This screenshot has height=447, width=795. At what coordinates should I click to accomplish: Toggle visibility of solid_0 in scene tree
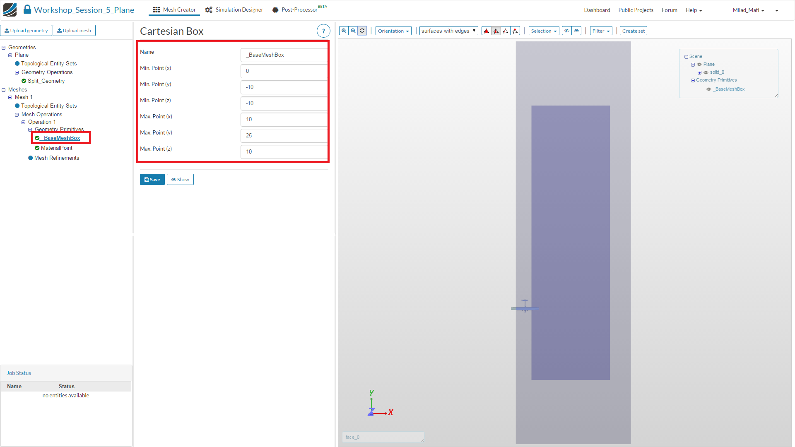coord(706,72)
